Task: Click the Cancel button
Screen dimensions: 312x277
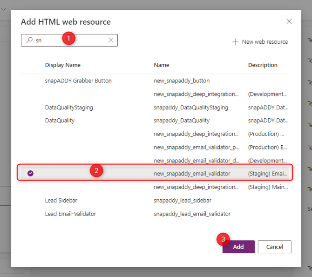Action: tap(274, 247)
